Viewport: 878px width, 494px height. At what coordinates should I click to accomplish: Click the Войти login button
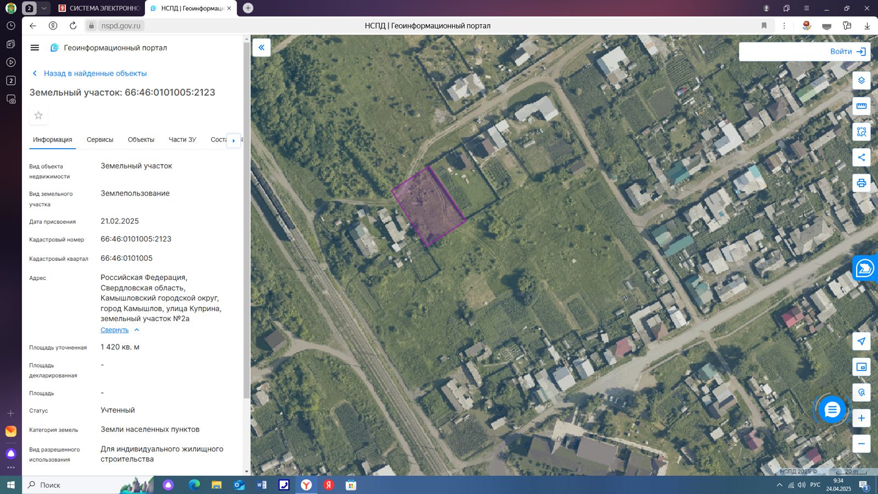[x=804, y=52]
